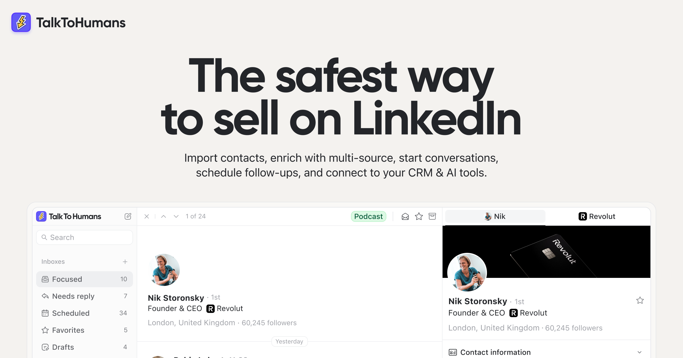This screenshot has height=358, width=683.
Task: Switch to the Nik tab
Action: click(495, 217)
